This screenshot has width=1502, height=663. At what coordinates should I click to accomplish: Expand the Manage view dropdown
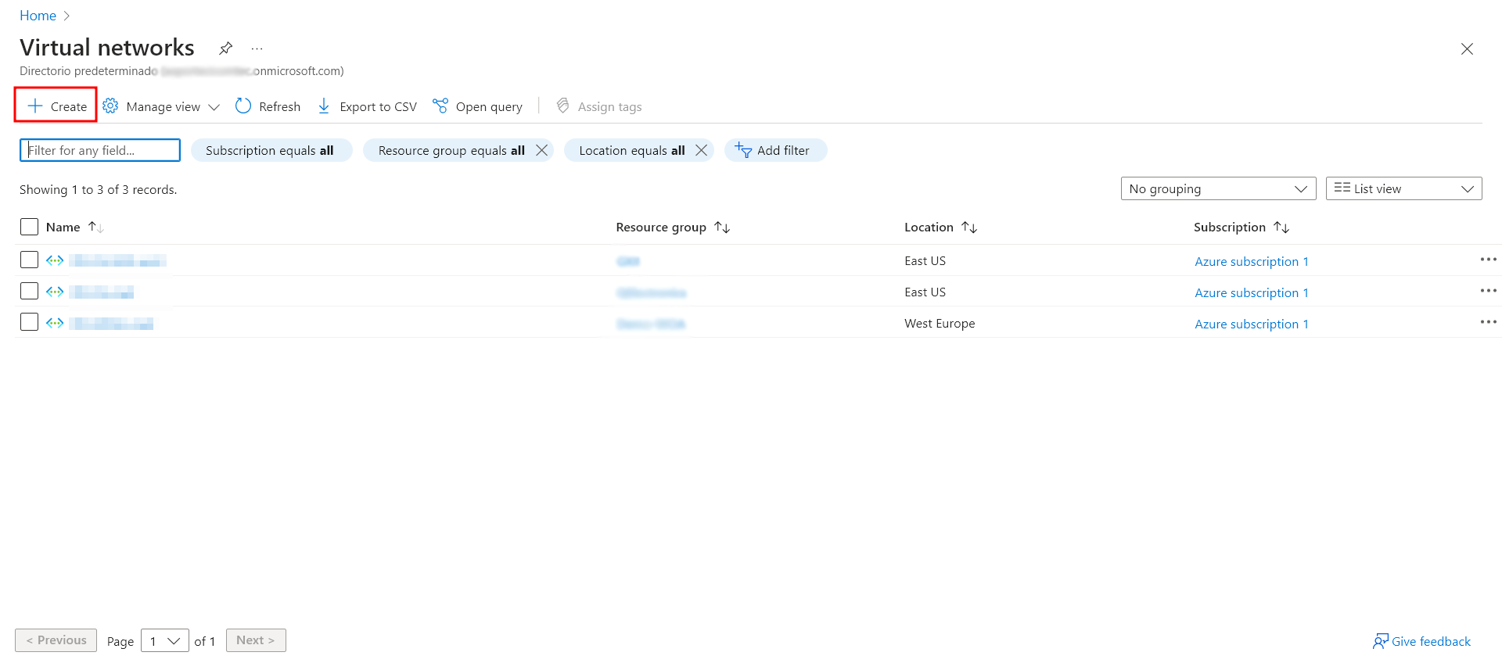[x=162, y=106]
